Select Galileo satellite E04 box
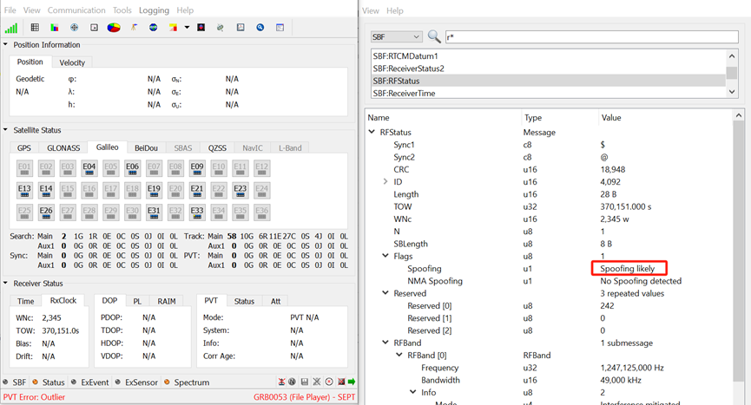Image resolution: width=751 pixels, height=405 pixels. (x=89, y=168)
